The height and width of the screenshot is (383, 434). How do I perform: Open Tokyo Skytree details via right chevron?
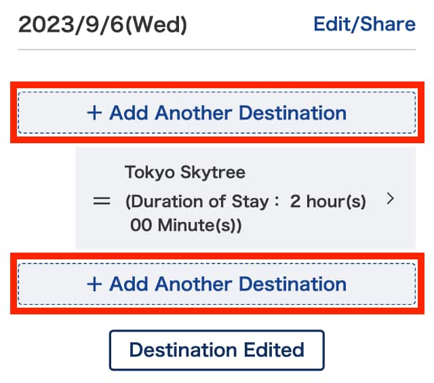tap(389, 199)
